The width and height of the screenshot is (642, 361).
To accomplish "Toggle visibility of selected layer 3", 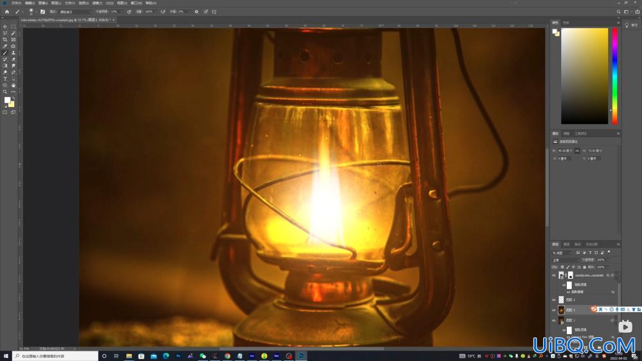I will (x=554, y=310).
